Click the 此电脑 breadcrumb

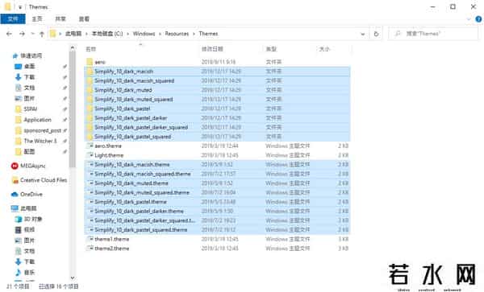[73, 34]
